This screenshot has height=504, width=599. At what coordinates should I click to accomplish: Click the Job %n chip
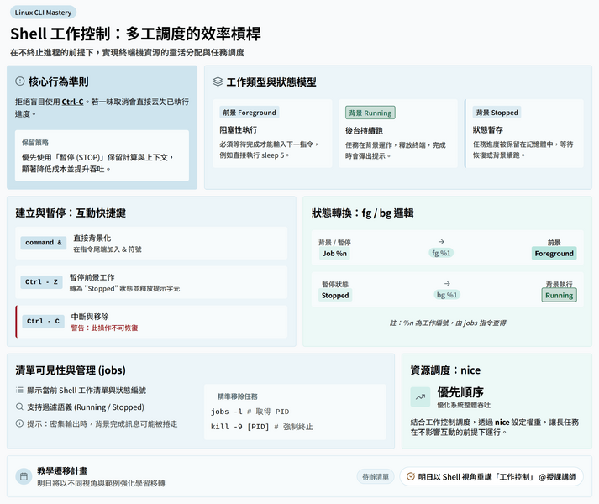pos(334,254)
